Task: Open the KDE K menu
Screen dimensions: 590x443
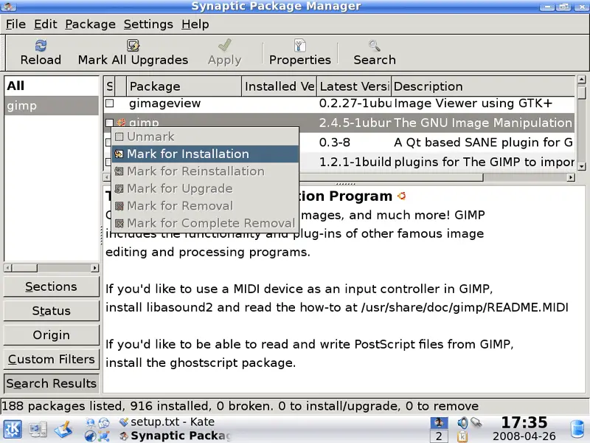Action: click(13, 429)
